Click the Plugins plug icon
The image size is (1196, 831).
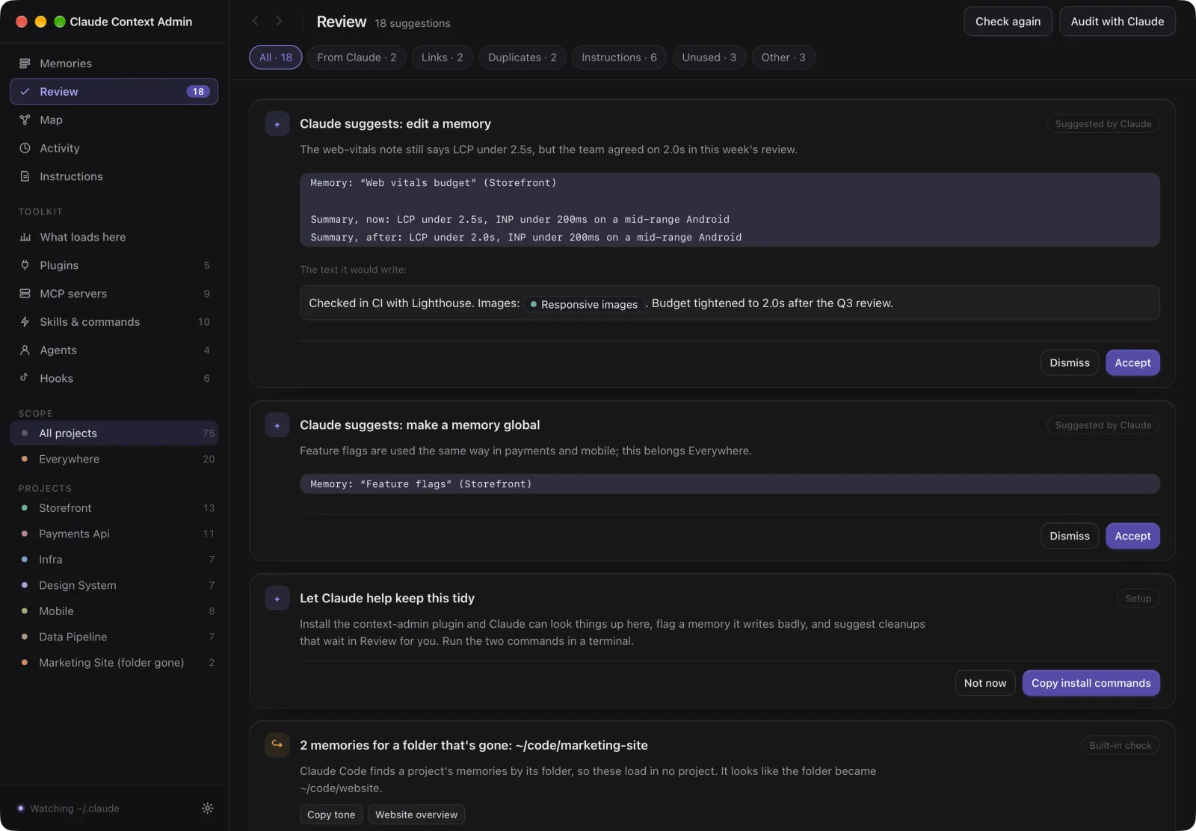[25, 265]
